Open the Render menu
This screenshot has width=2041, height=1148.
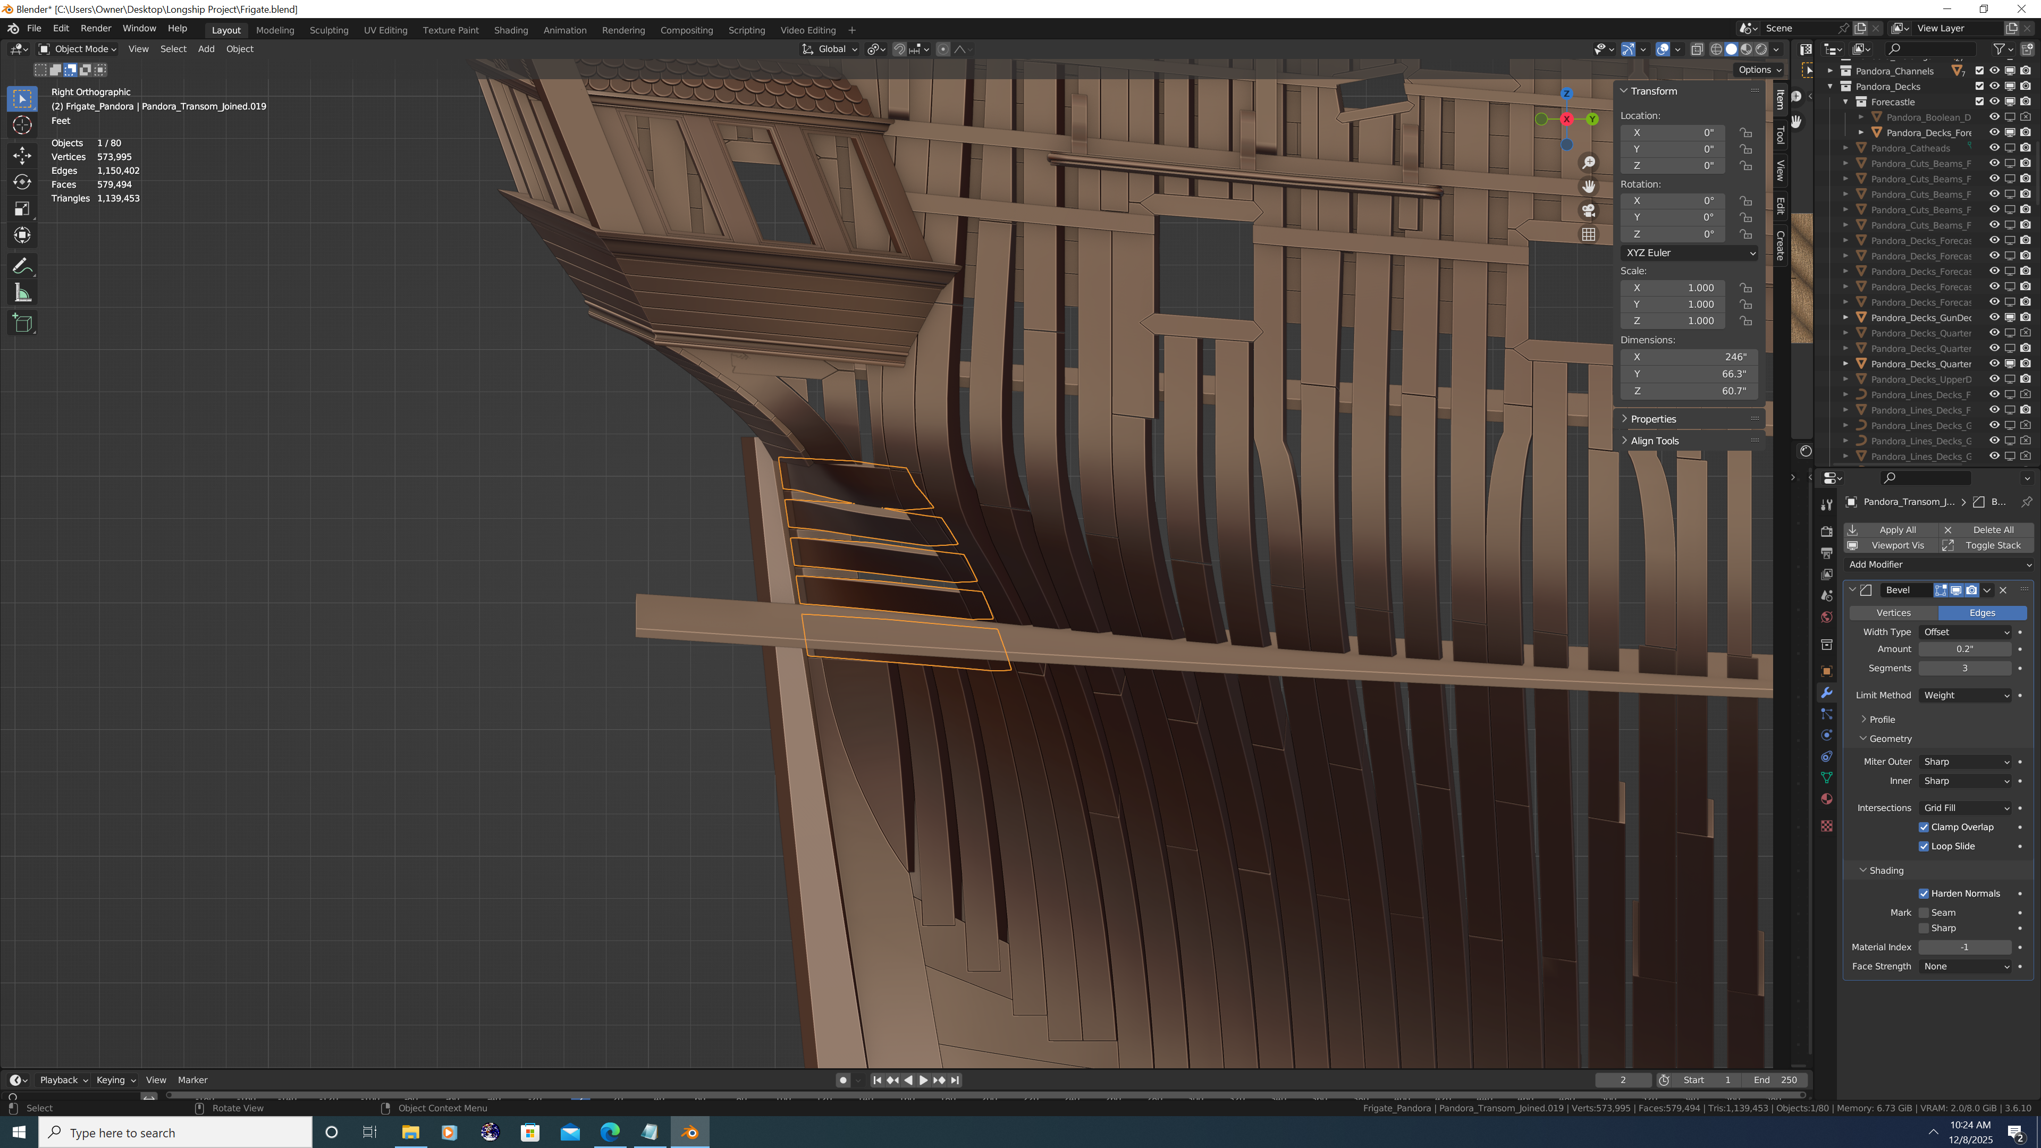point(96,29)
